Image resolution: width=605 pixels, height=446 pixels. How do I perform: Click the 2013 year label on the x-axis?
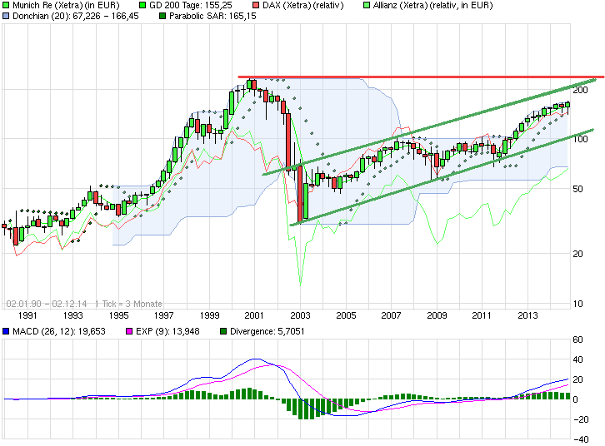(527, 315)
